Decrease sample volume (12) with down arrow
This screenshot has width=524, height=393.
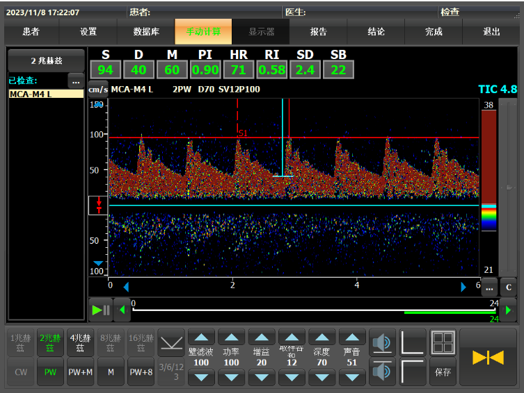coord(292,378)
